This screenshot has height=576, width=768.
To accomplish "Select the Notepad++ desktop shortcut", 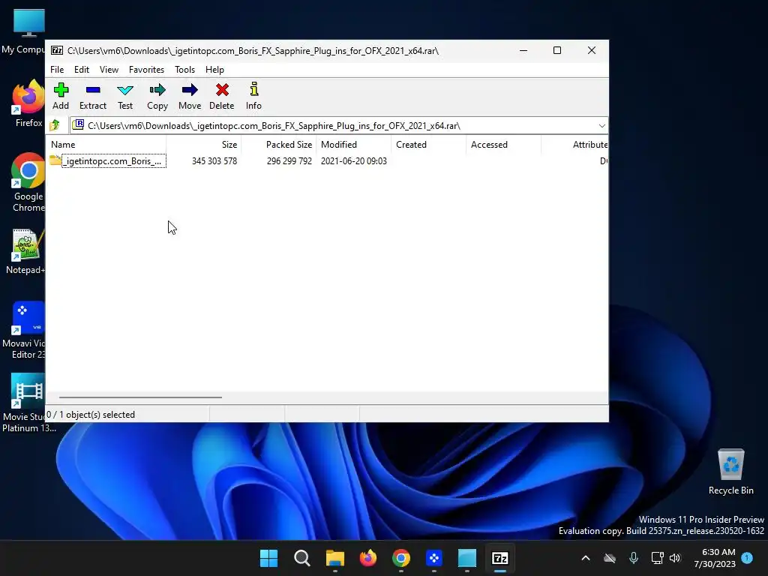I will tap(25, 250).
